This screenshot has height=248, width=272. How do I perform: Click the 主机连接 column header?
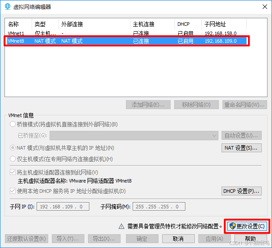coord(152,24)
